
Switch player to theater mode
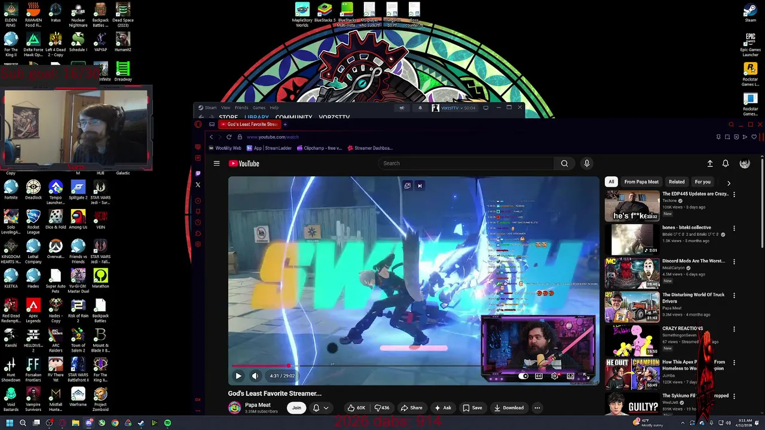[571, 376]
